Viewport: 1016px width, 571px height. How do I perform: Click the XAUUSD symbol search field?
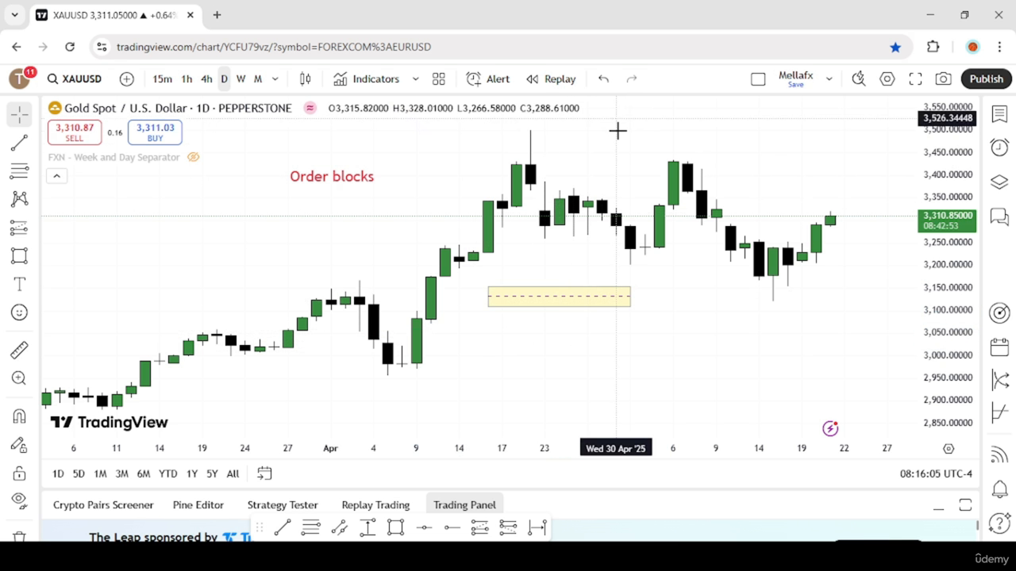pos(75,79)
